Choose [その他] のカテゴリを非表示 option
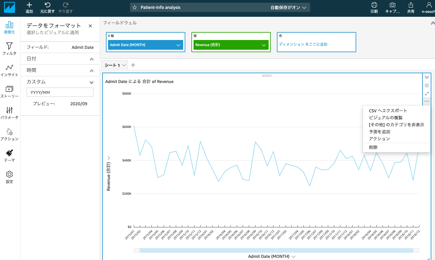The width and height of the screenshot is (435, 260). pos(397,125)
